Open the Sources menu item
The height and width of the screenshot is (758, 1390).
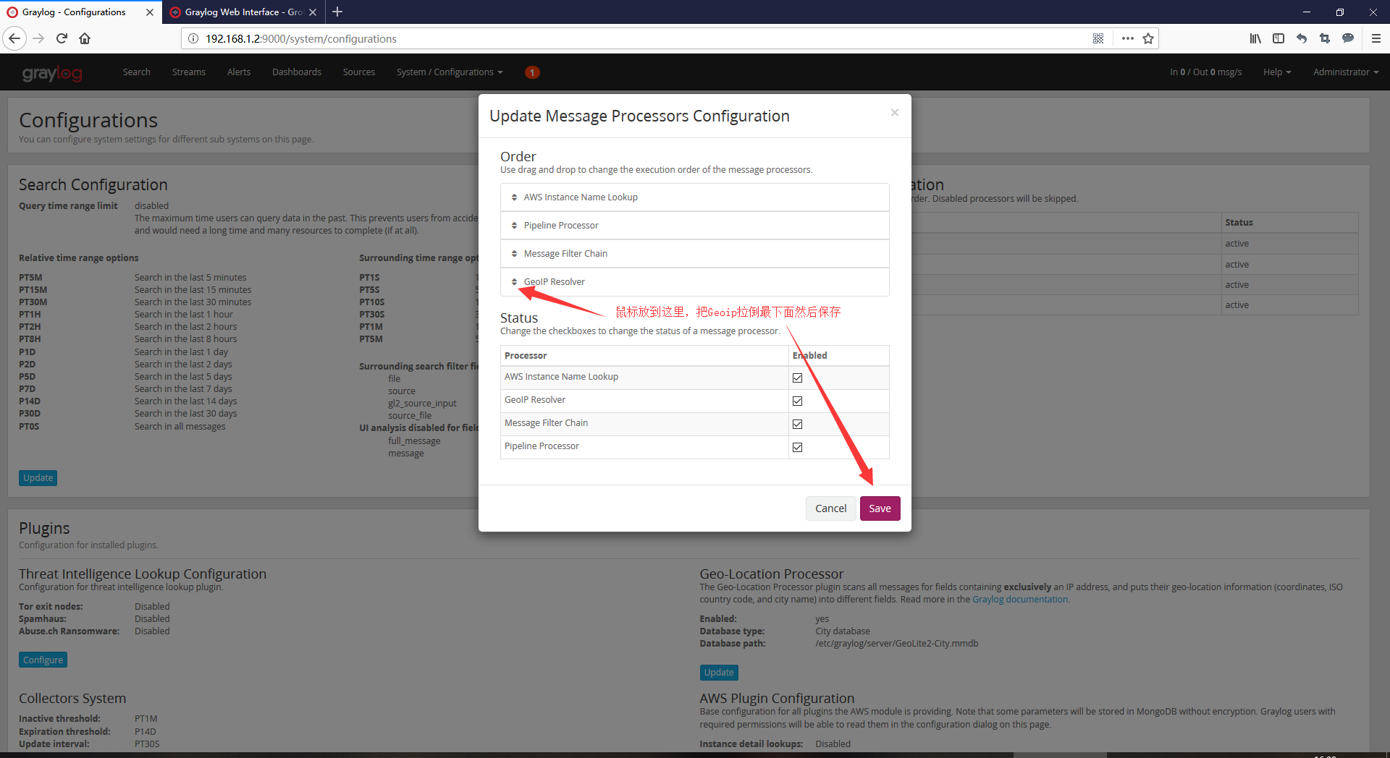(359, 72)
